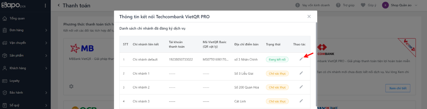The image size is (427, 109).
Task: Edit the Chi nhánh default row pencil icon
Action: [301, 59]
